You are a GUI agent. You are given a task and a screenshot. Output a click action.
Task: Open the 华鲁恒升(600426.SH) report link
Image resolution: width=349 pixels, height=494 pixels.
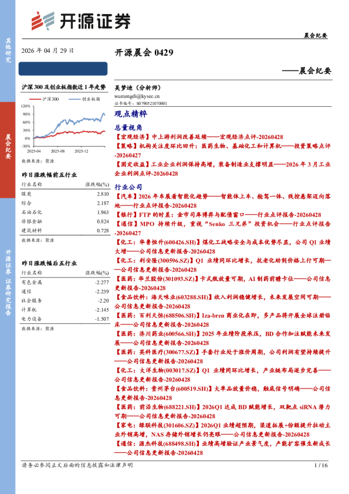tap(223, 246)
